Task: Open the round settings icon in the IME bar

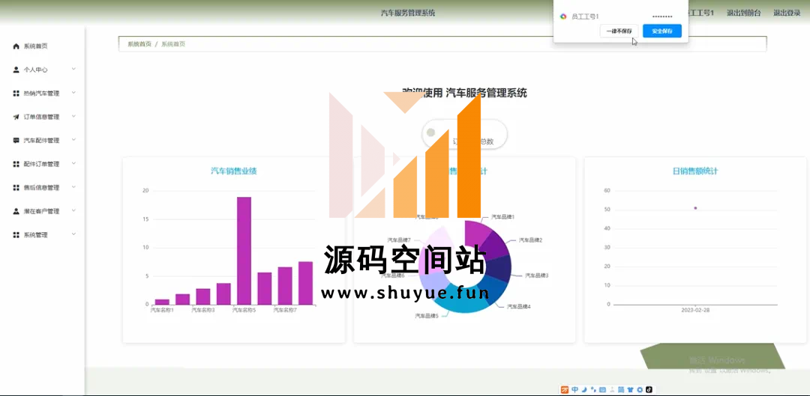Action: coord(640,390)
